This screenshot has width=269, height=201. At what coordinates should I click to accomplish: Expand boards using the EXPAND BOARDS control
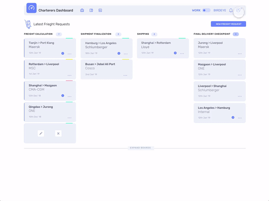click(x=141, y=148)
